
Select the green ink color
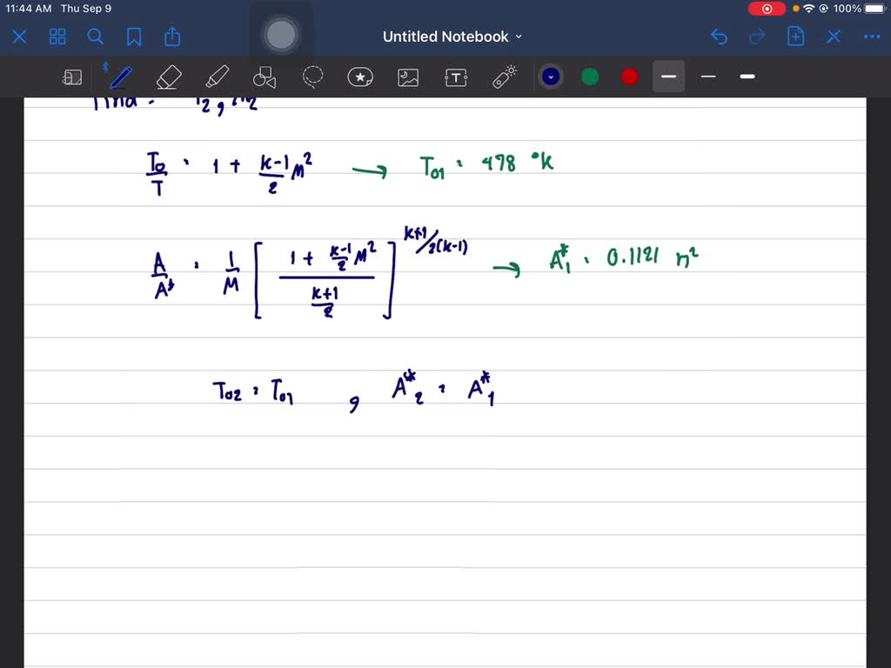point(589,77)
